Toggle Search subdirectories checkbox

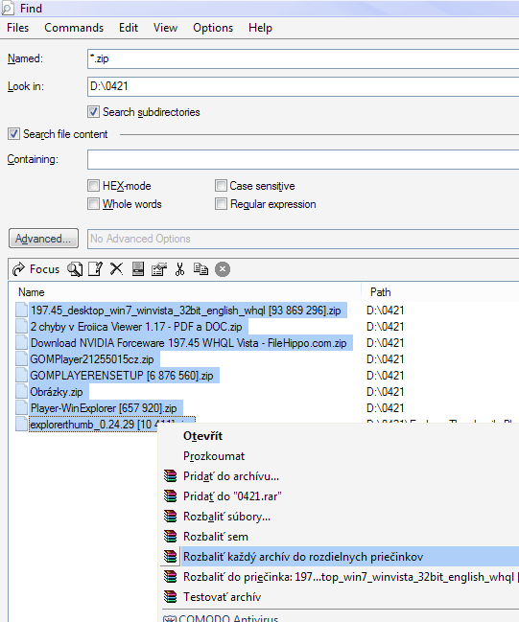tap(93, 112)
